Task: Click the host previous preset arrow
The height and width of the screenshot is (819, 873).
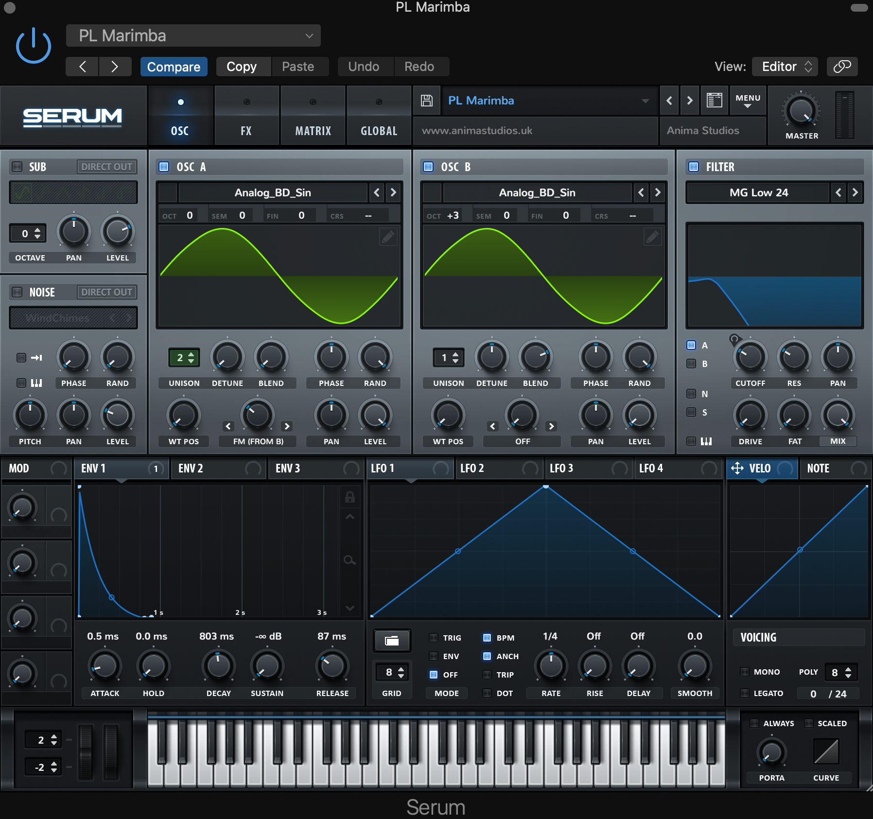Action: (82, 67)
